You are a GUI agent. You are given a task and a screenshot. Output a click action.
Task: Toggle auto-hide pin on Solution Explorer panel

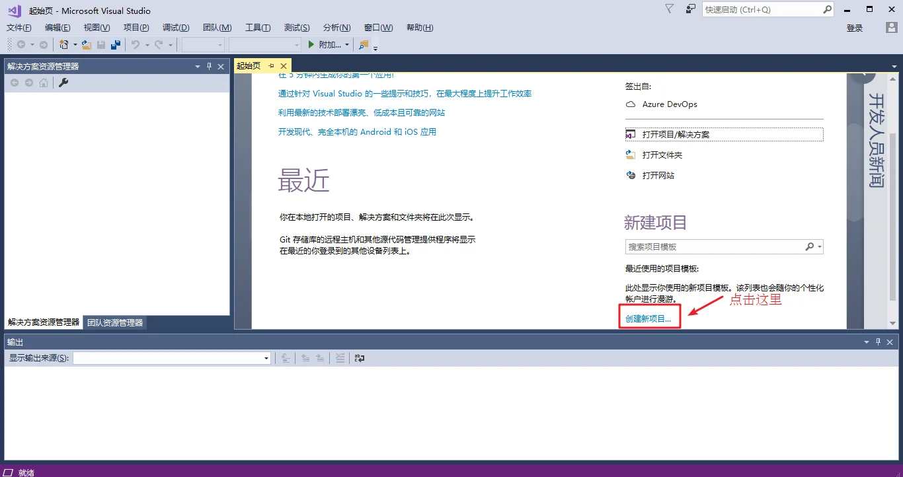point(210,66)
